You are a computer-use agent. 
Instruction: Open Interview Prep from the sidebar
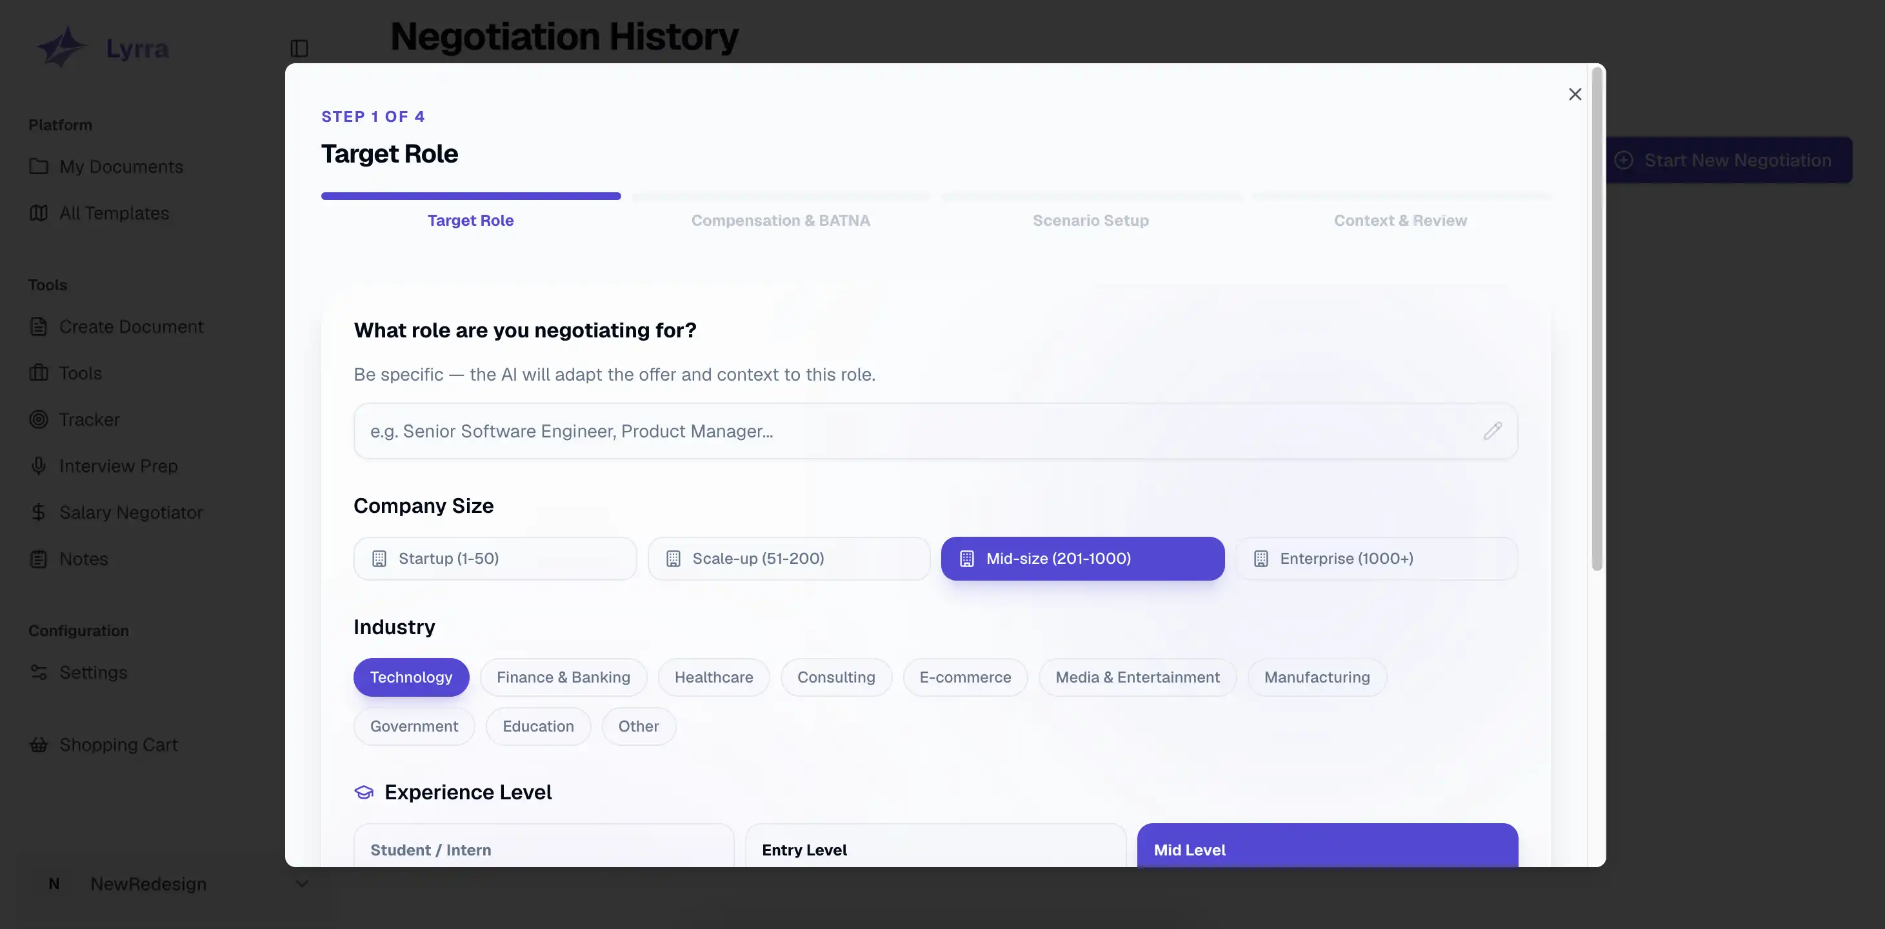click(x=118, y=466)
